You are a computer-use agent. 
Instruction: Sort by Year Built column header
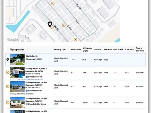108,49
